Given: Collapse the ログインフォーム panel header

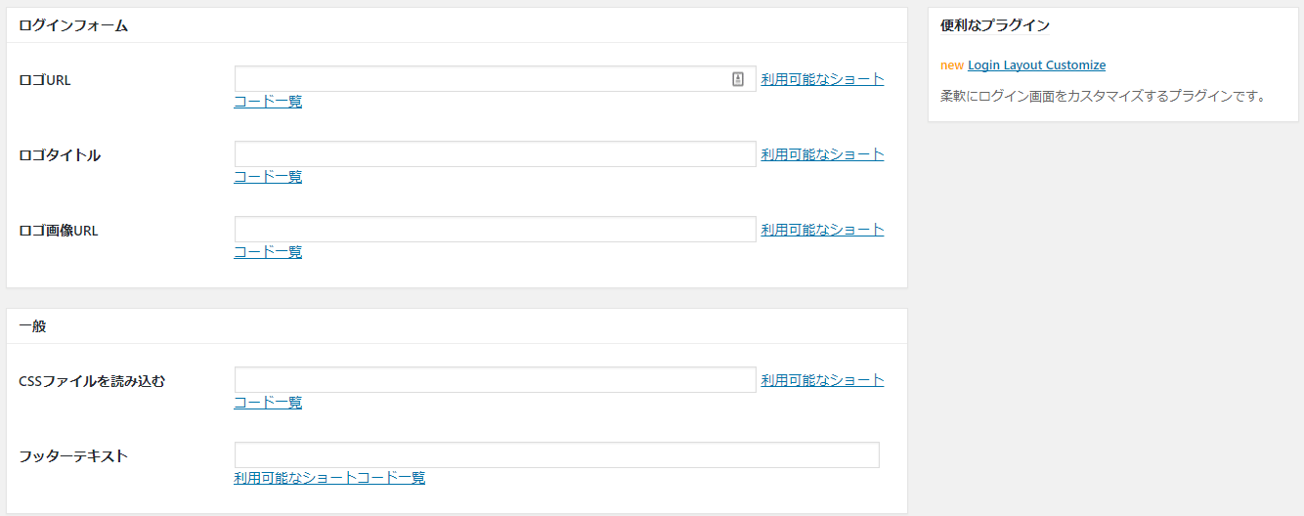Looking at the screenshot, I should pyautogui.click(x=456, y=26).
